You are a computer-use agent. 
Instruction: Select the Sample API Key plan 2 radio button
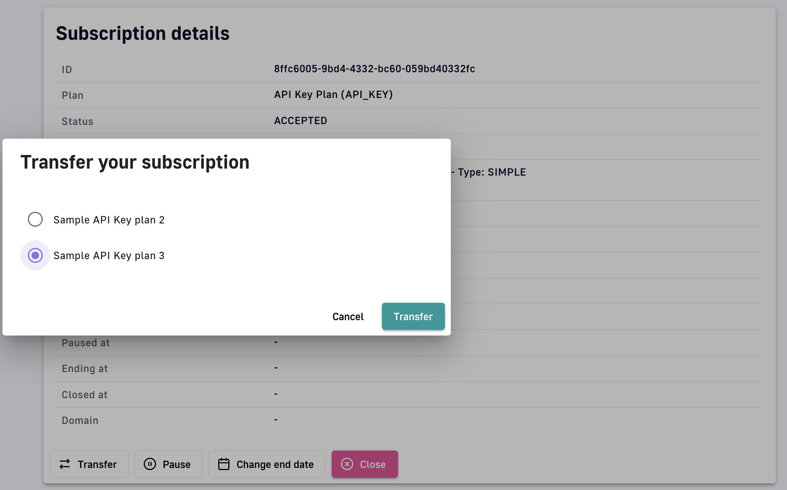click(x=35, y=219)
